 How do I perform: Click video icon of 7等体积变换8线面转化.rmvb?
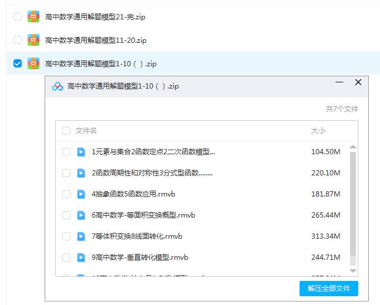[81, 236]
